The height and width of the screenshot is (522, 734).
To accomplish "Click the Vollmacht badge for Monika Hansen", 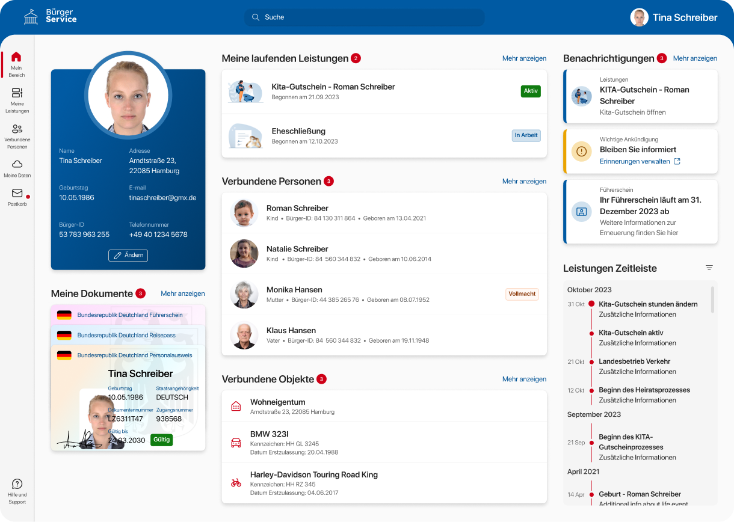I will pyautogui.click(x=522, y=294).
